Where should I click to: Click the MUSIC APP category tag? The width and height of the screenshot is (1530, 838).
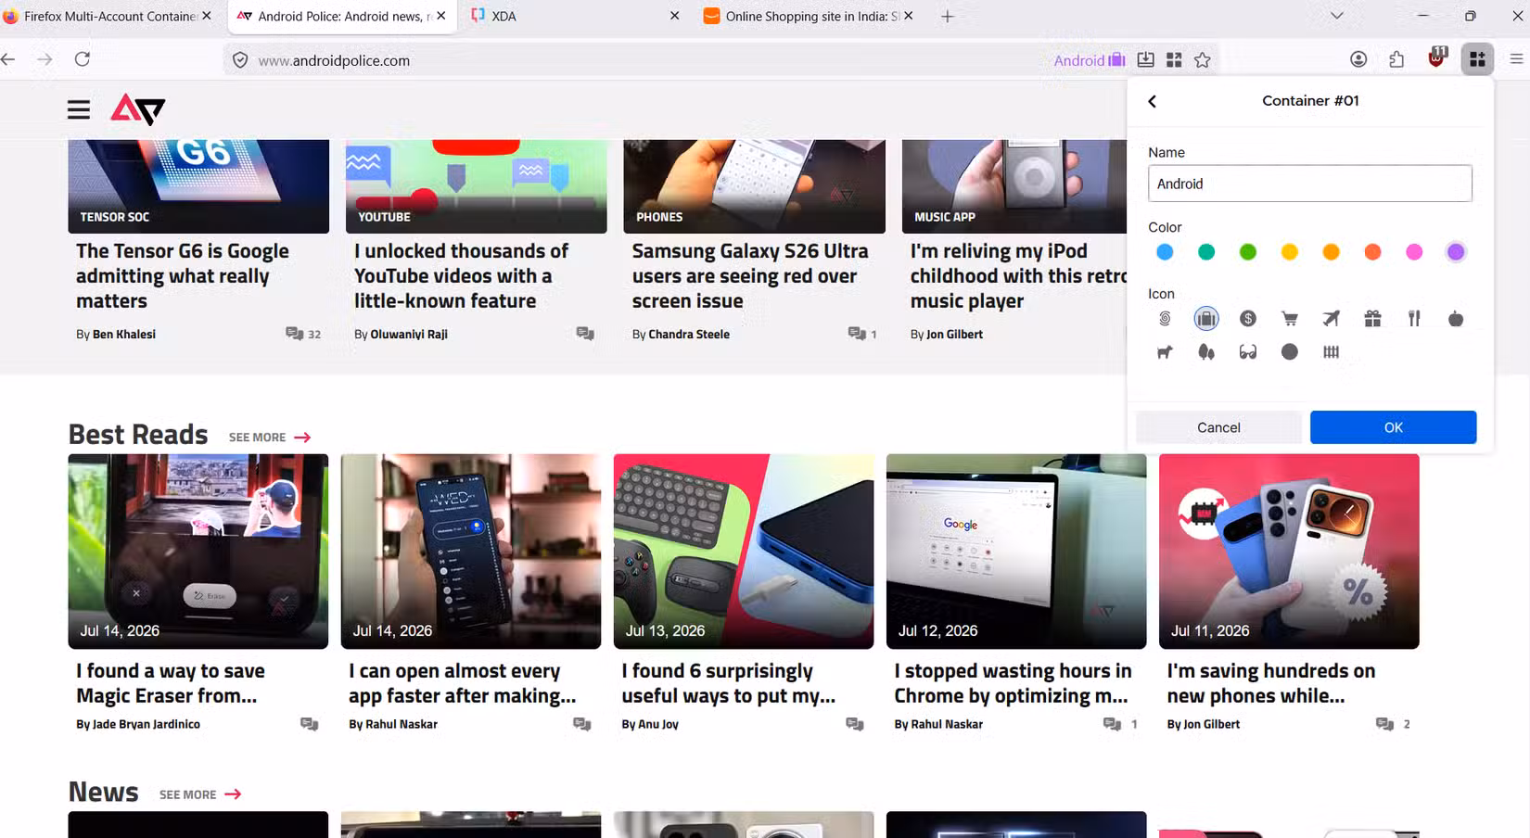945,217
